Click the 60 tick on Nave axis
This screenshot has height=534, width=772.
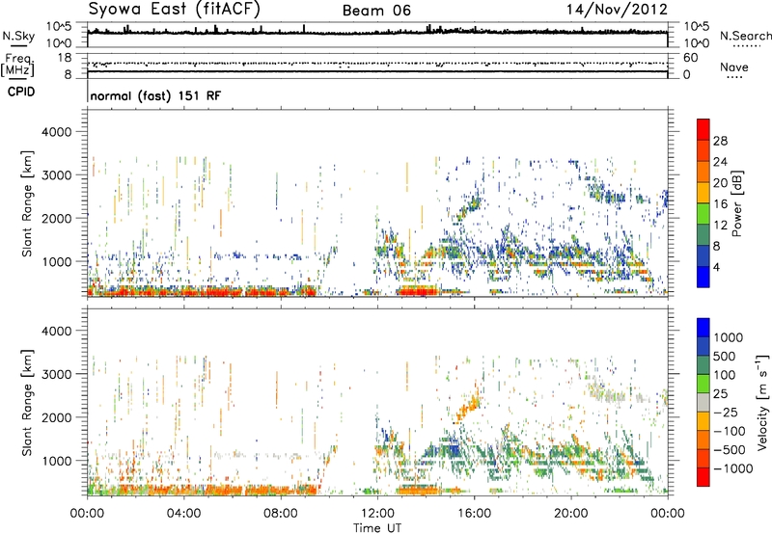(690, 58)
